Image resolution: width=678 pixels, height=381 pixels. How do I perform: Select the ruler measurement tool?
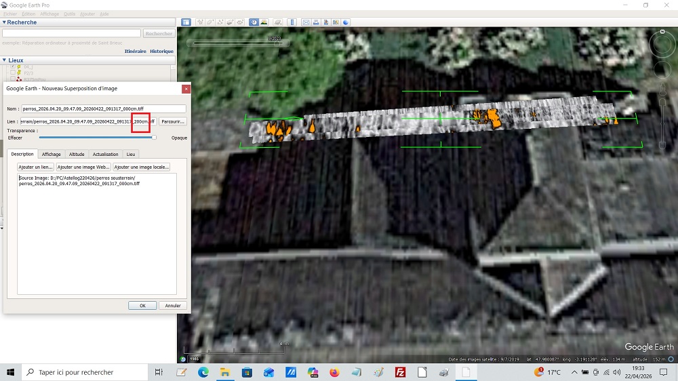(x=292, y=22)
